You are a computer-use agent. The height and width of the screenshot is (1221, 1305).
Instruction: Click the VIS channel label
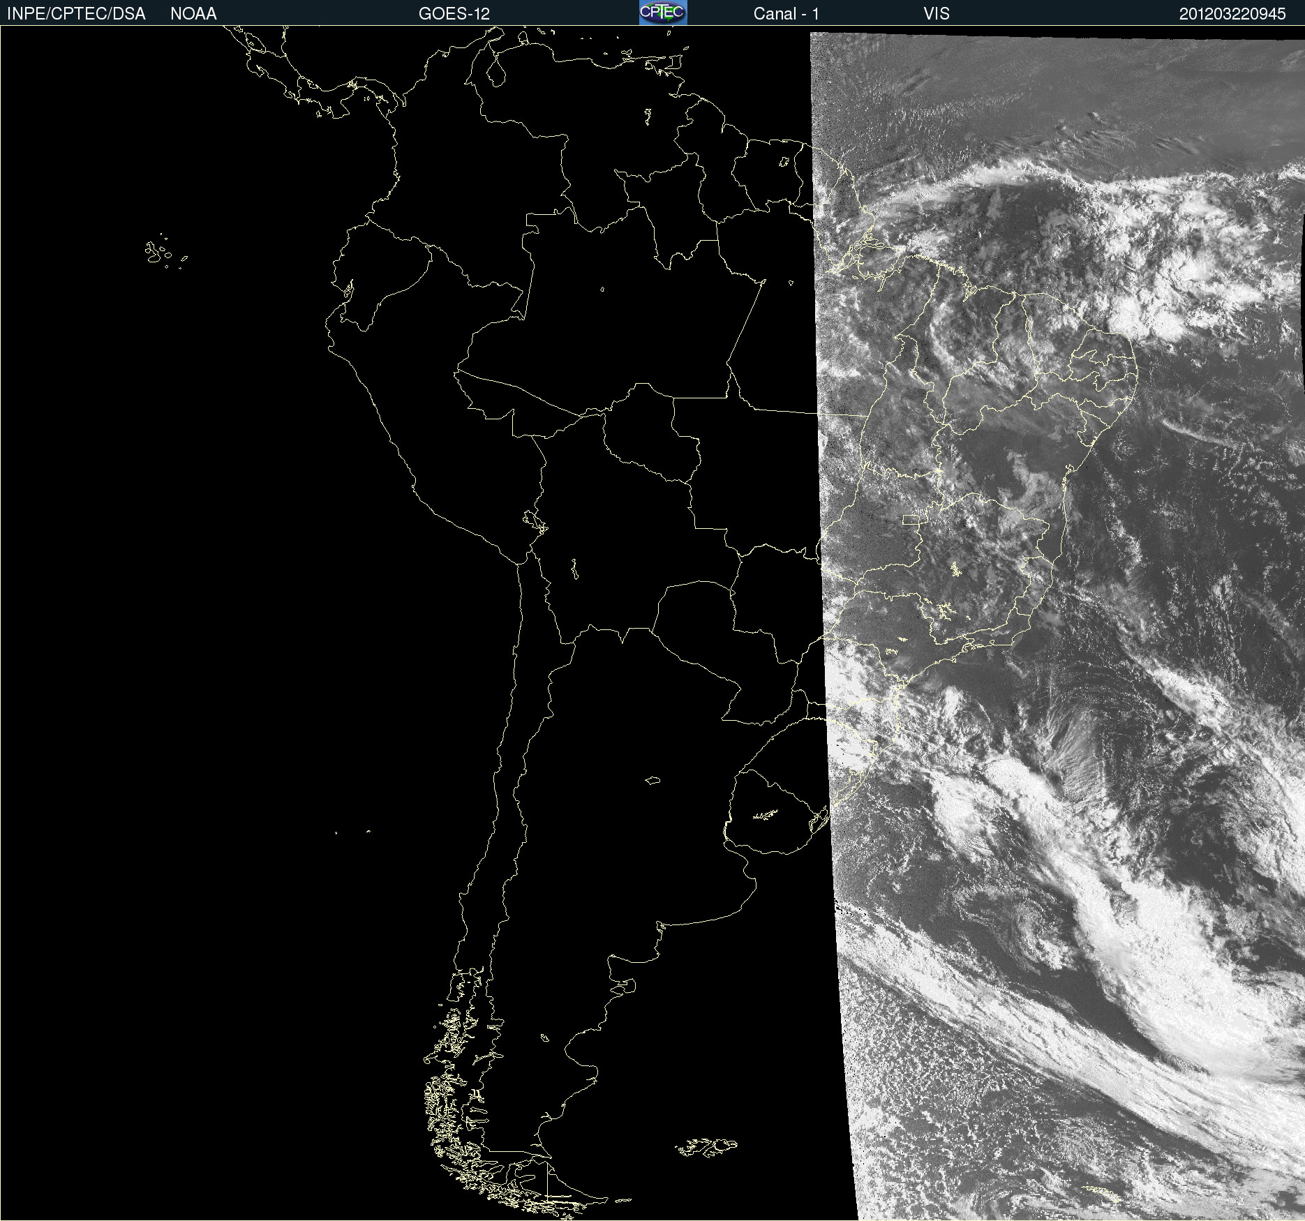pyautogui.click(x=937, y=14)
